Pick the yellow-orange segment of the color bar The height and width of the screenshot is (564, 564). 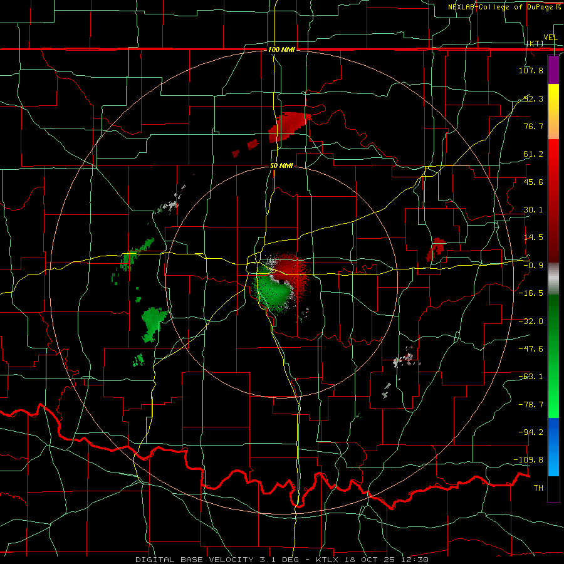[553, 112]
